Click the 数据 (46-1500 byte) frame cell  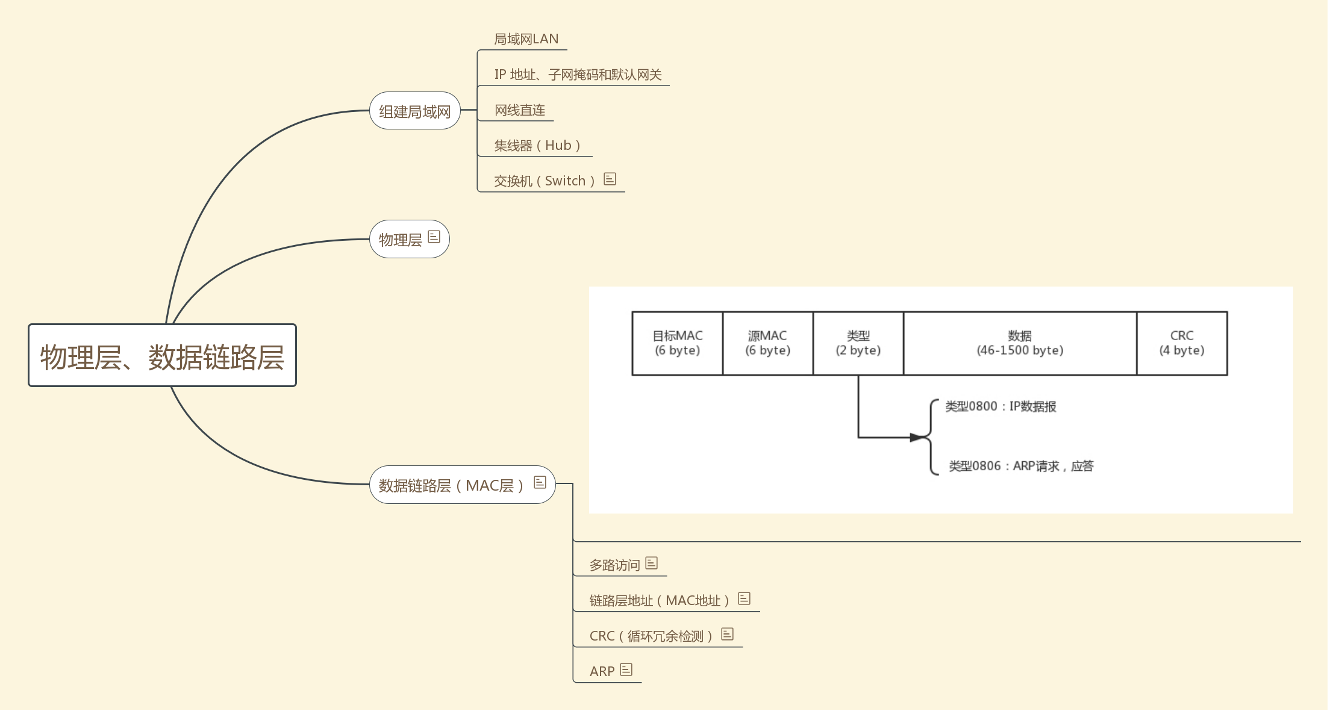1020,344
